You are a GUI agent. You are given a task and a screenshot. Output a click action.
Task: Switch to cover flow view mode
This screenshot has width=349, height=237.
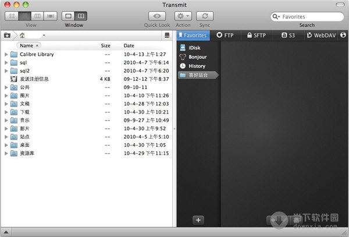pyautogui.click(x=51, y=16)
